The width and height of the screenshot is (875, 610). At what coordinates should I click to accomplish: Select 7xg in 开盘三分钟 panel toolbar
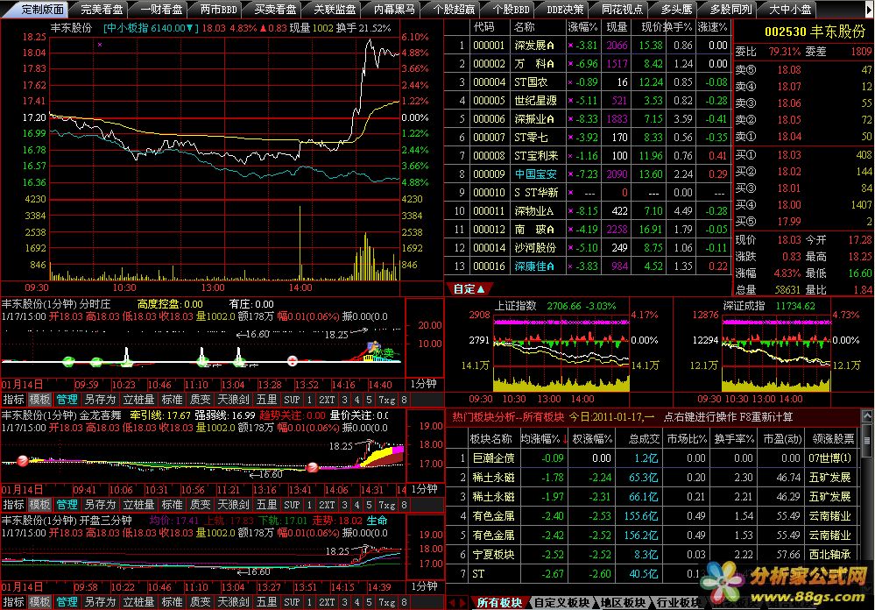387,602
